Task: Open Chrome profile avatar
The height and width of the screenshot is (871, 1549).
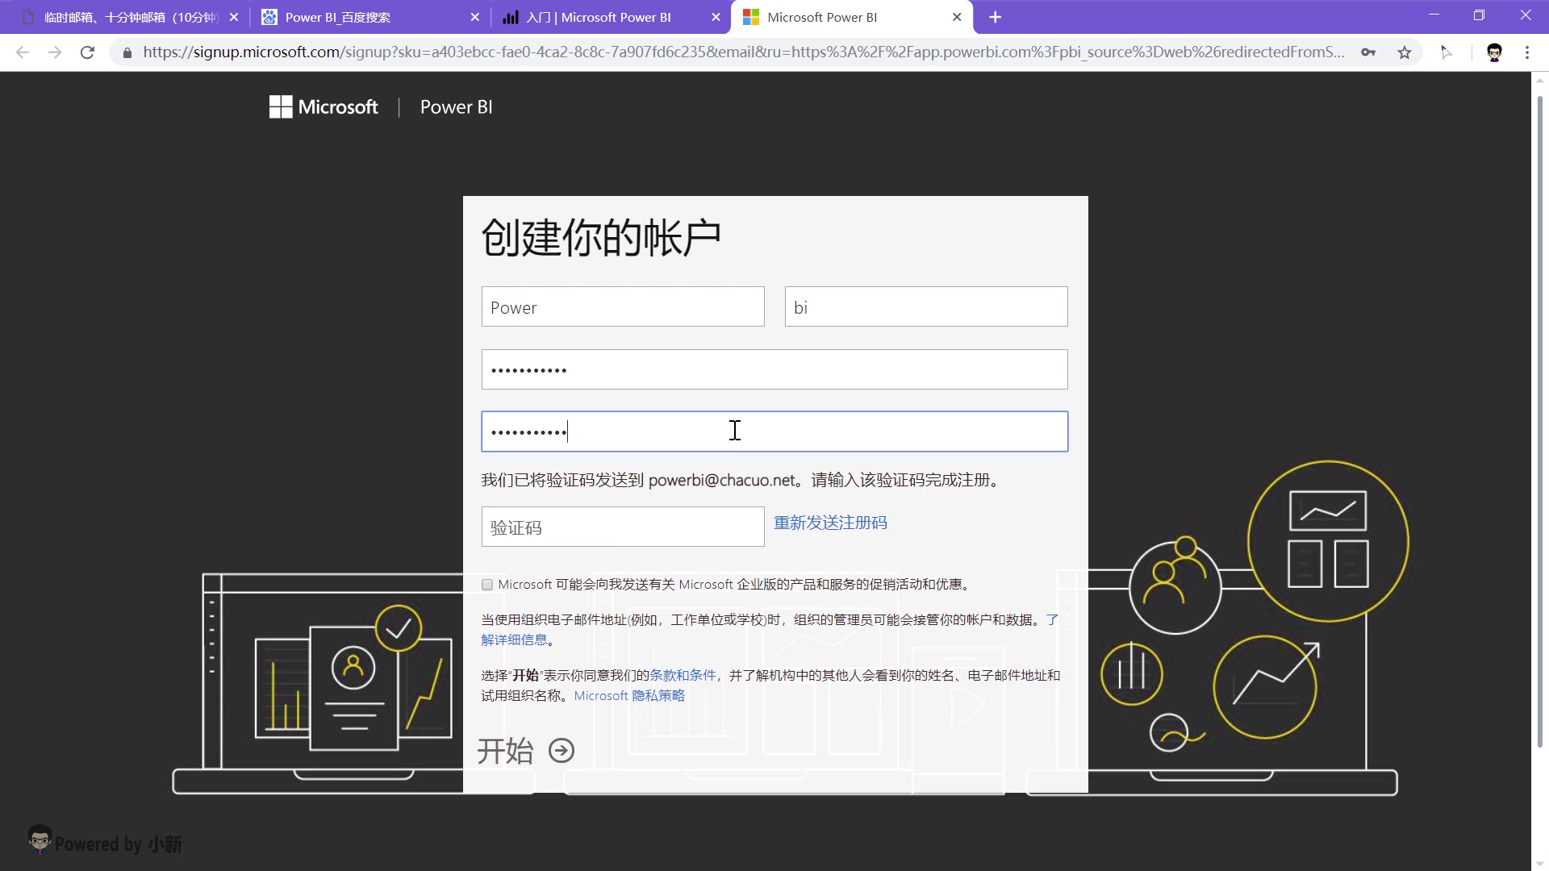Action: pos(1494,52)
